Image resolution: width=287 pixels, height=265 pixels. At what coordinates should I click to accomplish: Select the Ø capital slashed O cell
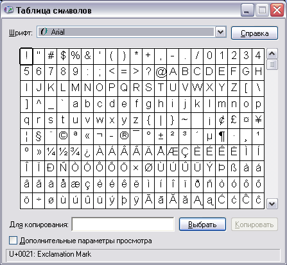coord(148,169)
